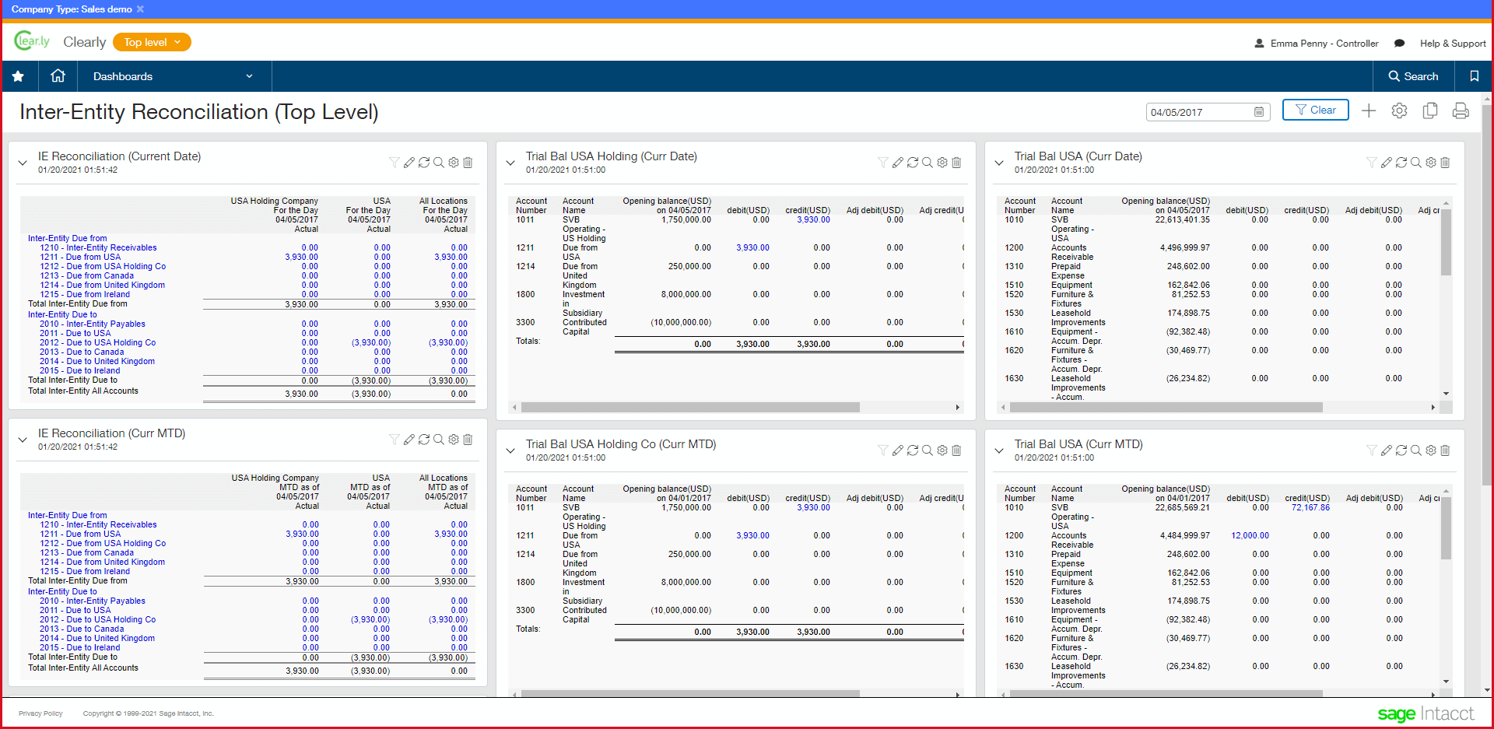Screen dimensions: 1494x729
Task: Click the plus icon to add a component
Action: click(x=1369, y=111)
